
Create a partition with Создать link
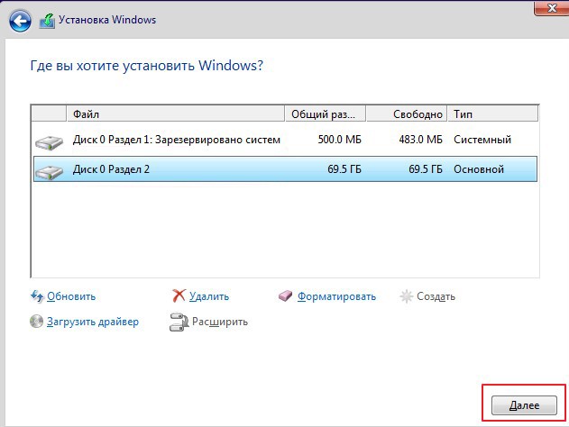436,296
